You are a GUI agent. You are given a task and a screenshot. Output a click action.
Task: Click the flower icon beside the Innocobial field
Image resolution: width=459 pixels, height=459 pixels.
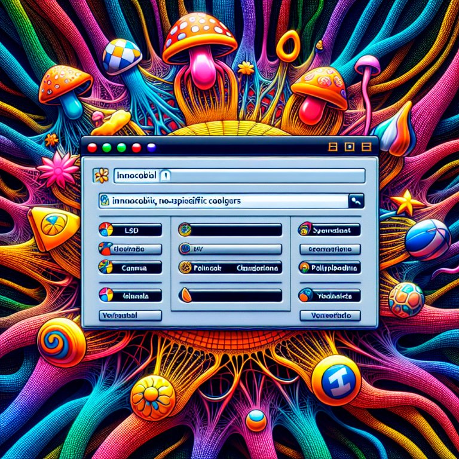(x=102, y=175)
